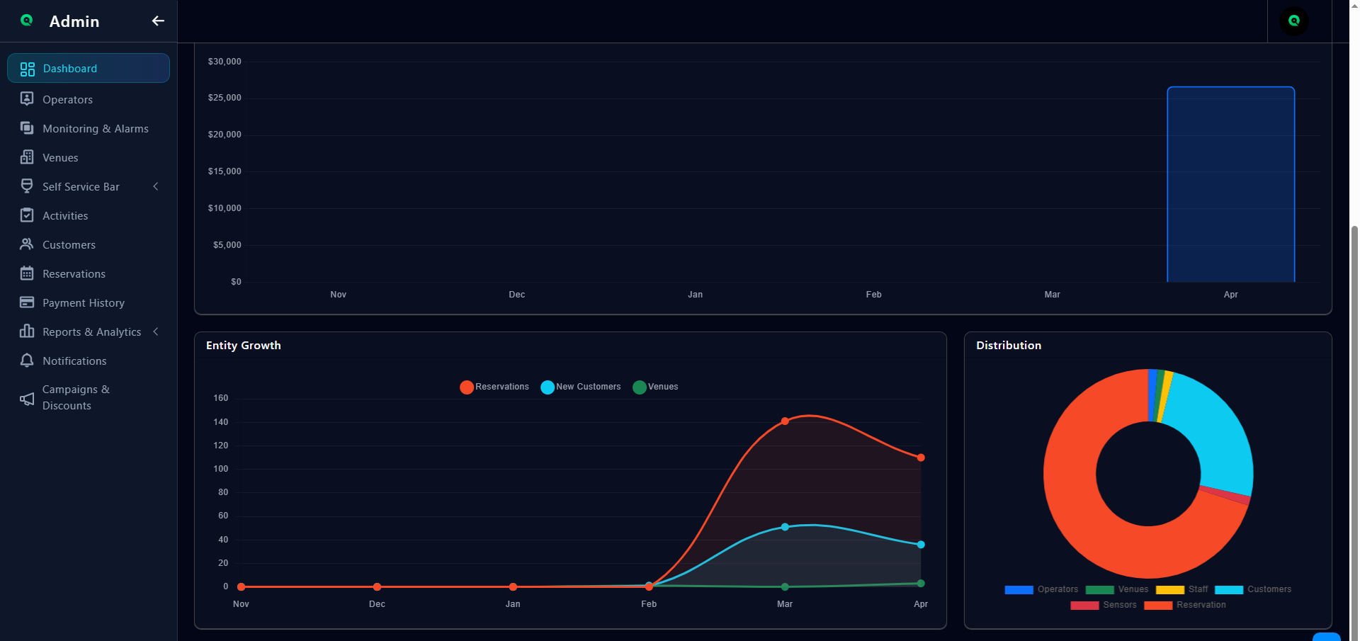Collapse sidebar with the back arrow

(x=158, y=21)
